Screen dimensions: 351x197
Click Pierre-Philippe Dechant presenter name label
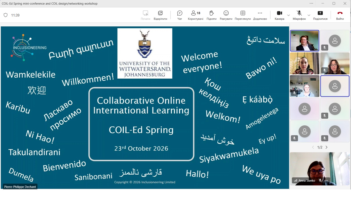click(x=20, y=187)
